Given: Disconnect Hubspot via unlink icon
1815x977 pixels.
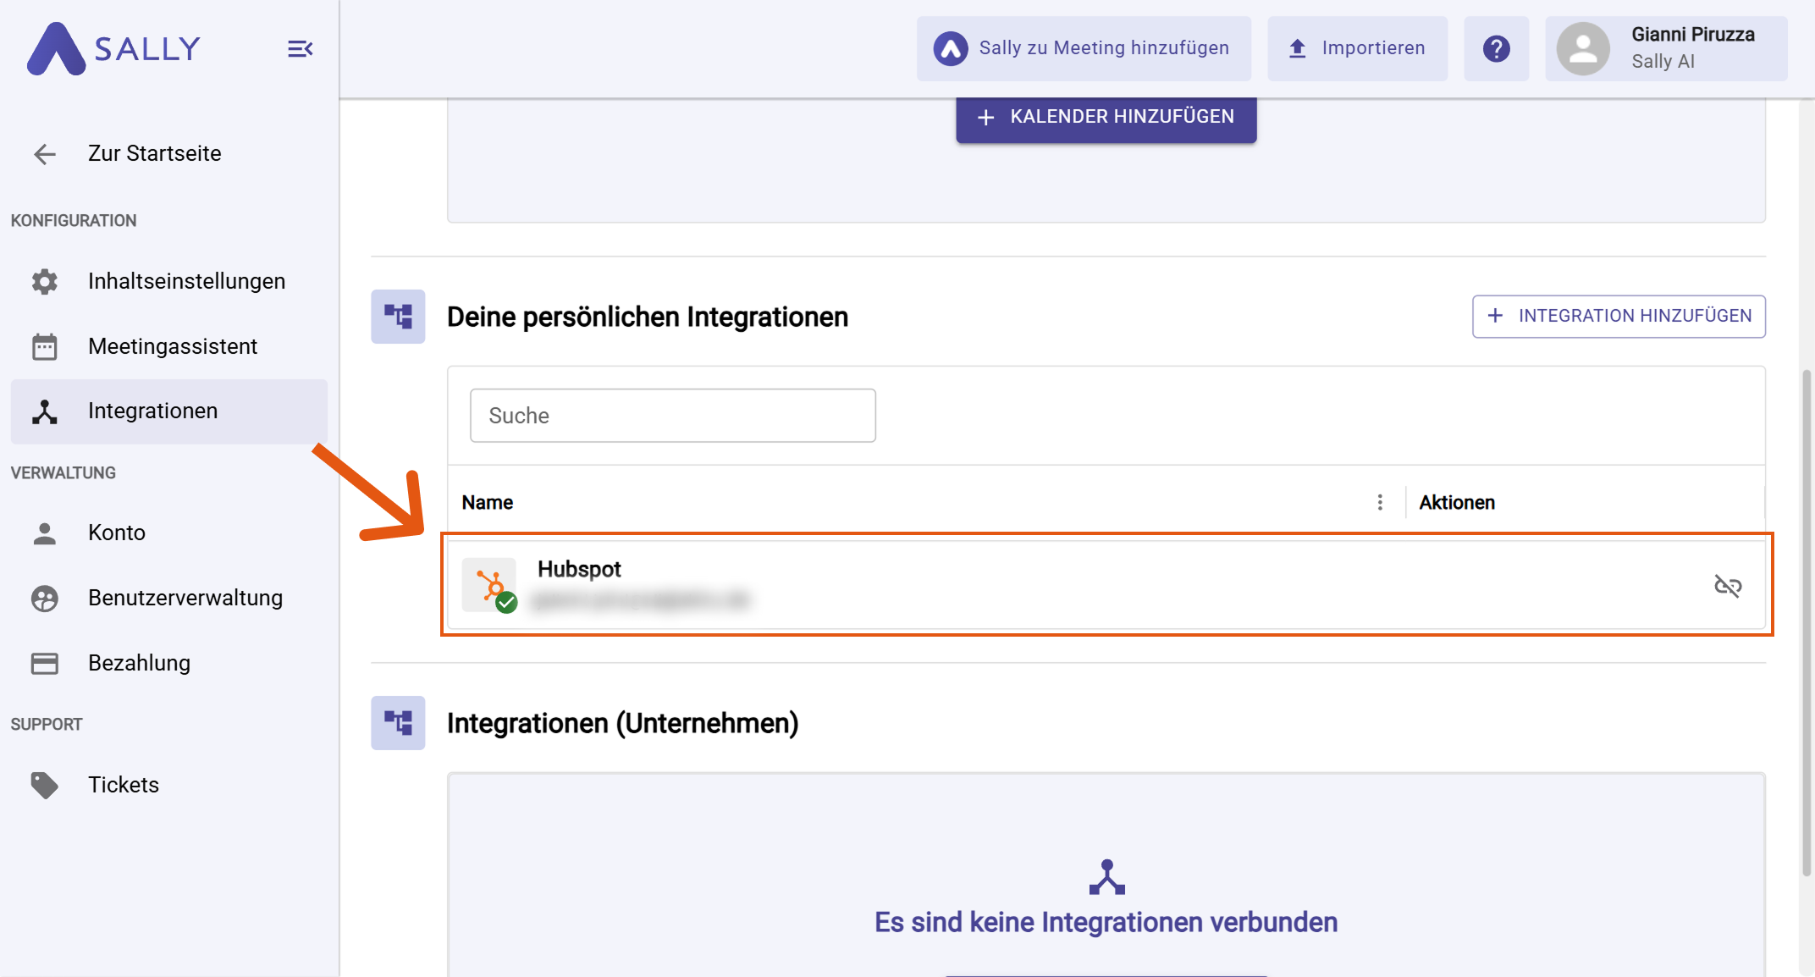Looking at the screenshot, I should pos(1727,586).
